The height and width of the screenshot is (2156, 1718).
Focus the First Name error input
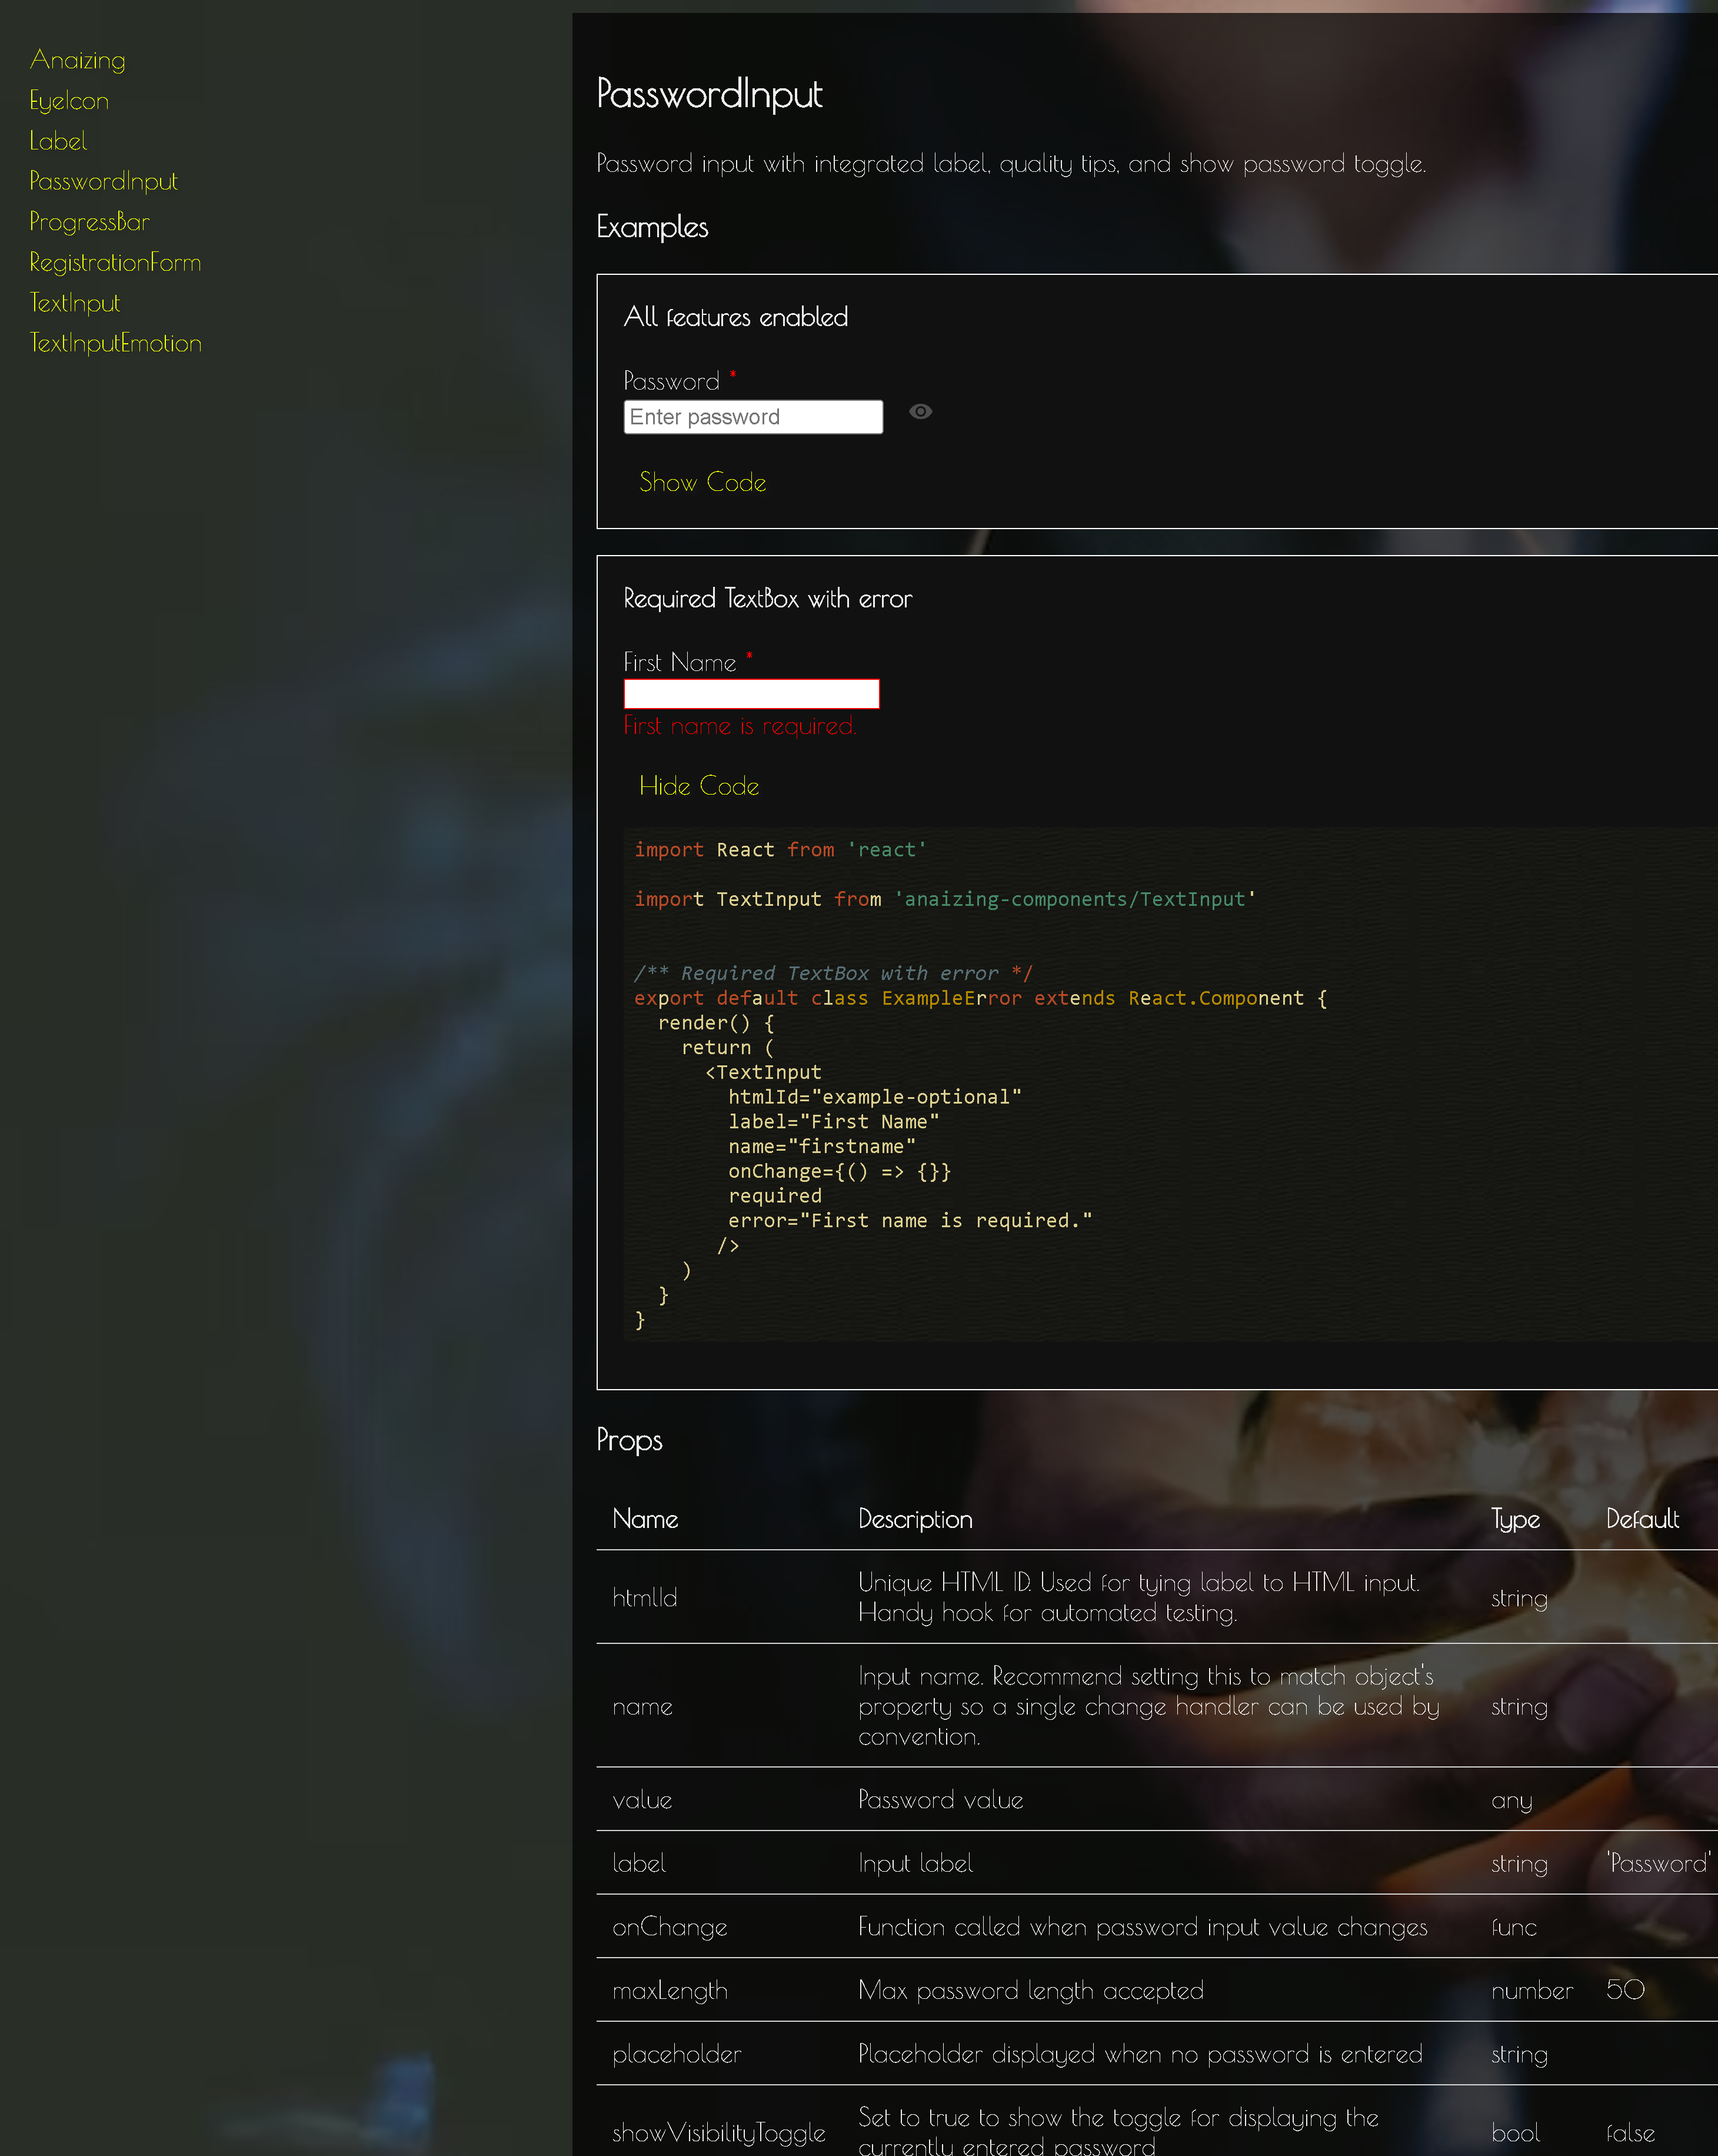click(751, 693)
